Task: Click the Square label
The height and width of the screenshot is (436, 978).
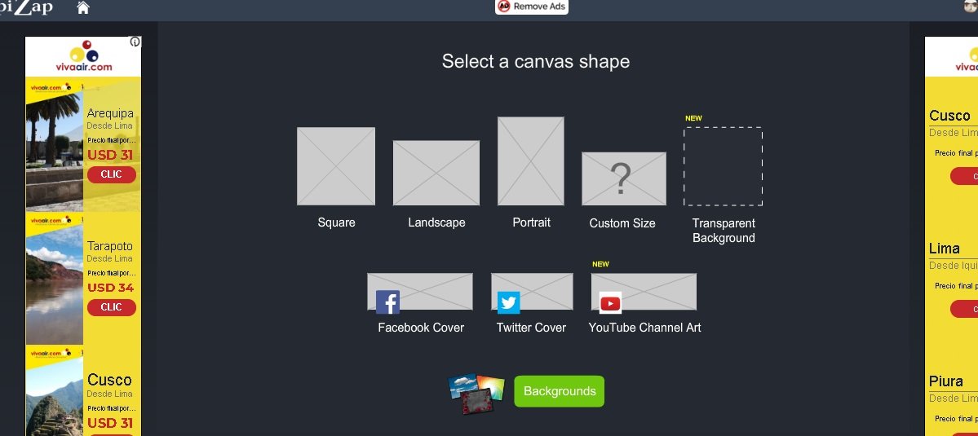Action: [x=336, y=222]
